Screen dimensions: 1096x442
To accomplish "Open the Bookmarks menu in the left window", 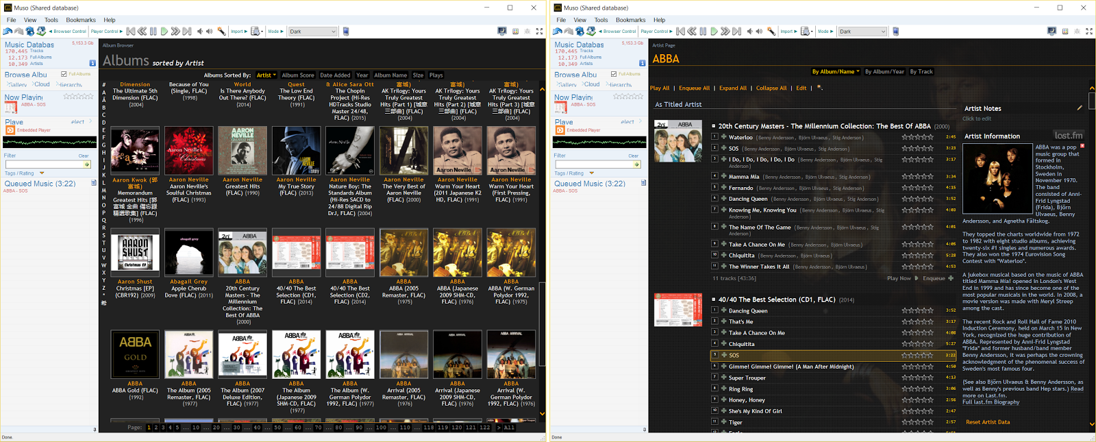I will [x=81, y=20].
